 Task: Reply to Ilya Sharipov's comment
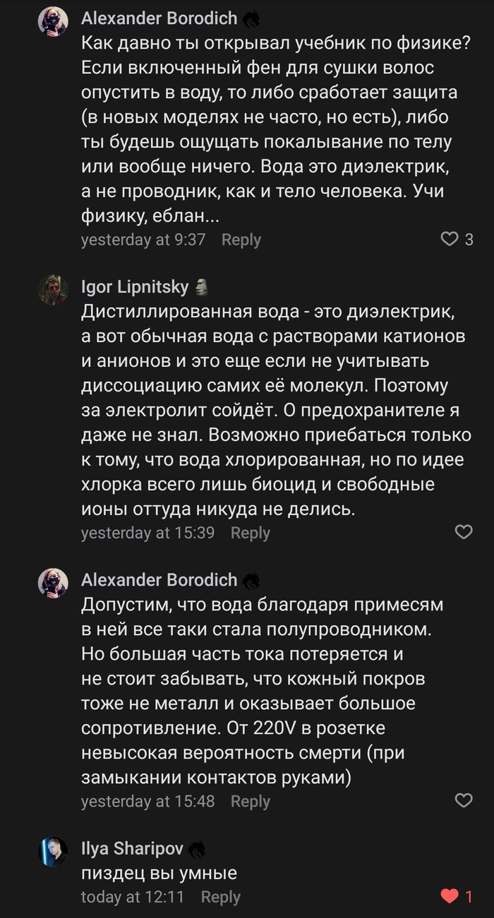[x=221, y=898]
